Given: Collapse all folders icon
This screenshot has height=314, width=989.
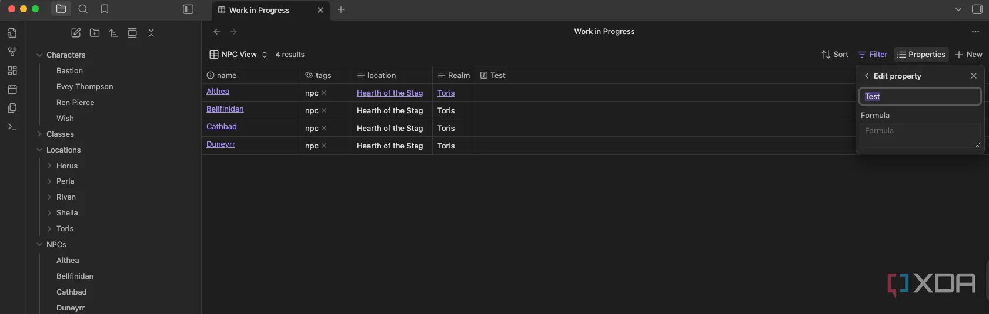Looking at the screenshot, I should pos(151,33).
